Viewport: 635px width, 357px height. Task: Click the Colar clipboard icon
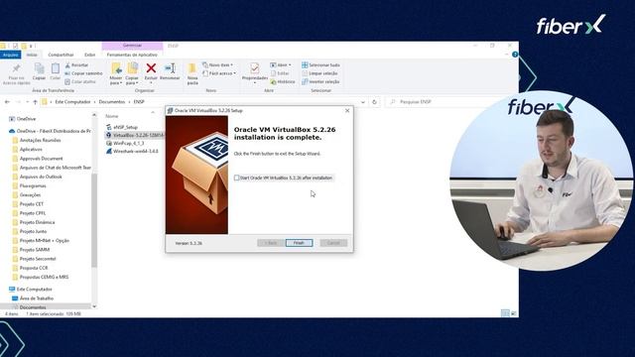(56, 68)
